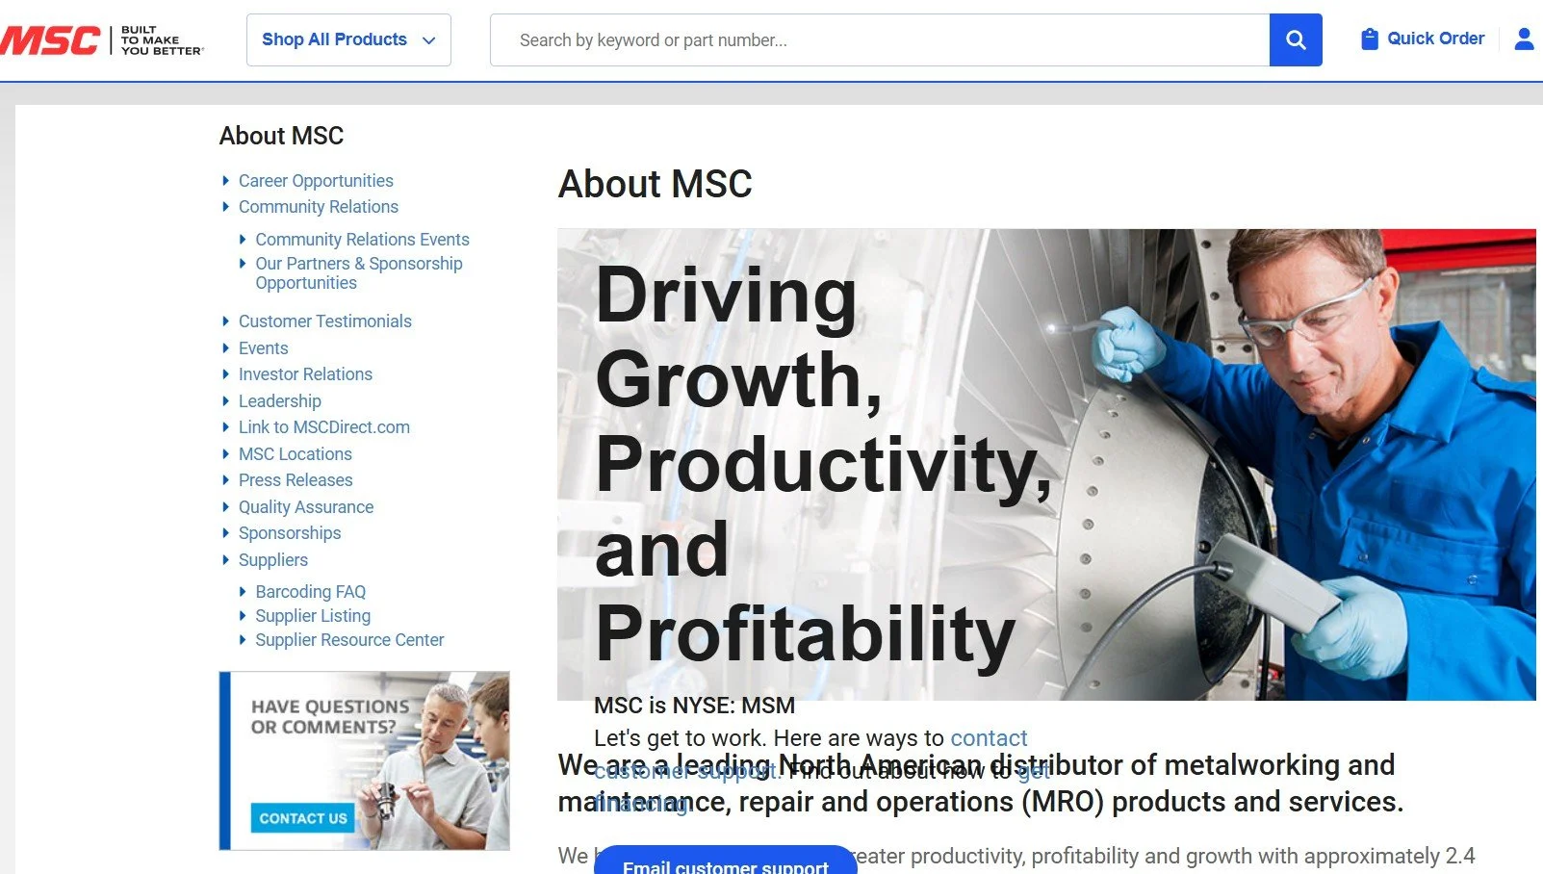Image resolution: width=1543 pixels, height=874 pixels.
Task: Open Community Relations Events
Action: (x=362, y=240)
